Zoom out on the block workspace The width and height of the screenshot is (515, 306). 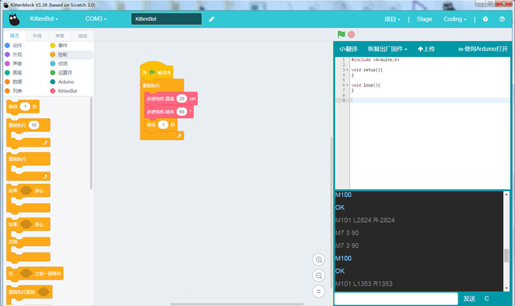coord(319,275)
